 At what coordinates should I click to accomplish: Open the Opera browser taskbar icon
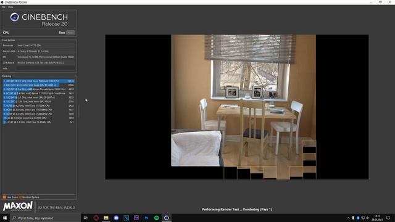96,218
